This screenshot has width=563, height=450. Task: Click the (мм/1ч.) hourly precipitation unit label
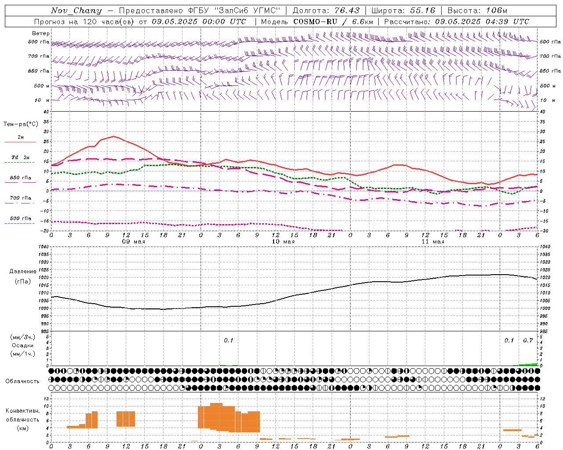click(x=23, y=354)
